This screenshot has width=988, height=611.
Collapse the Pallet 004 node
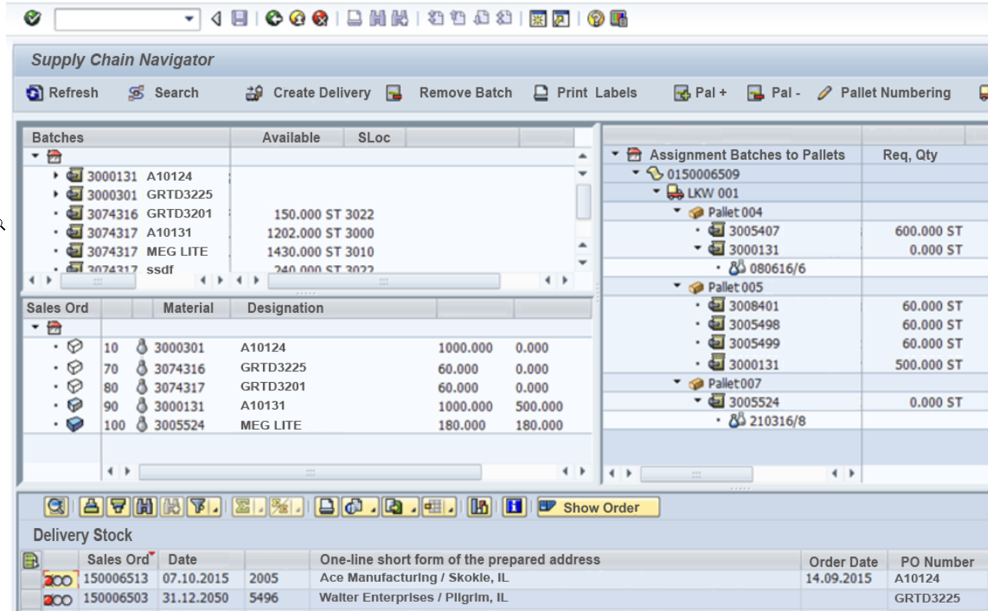[x=677, y=211]
